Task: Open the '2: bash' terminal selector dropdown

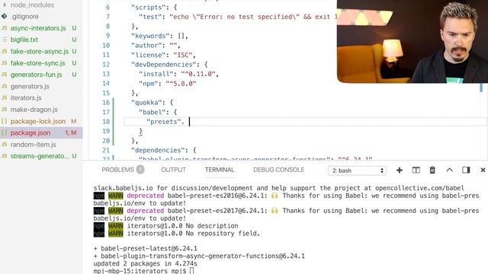Action: click(x=357, y=170)
